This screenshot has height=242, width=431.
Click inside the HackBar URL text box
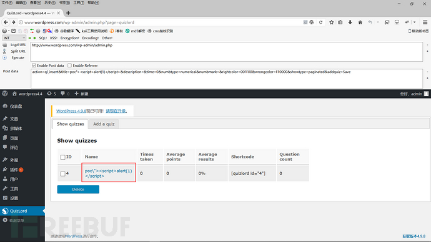click(x=227, y=52)
